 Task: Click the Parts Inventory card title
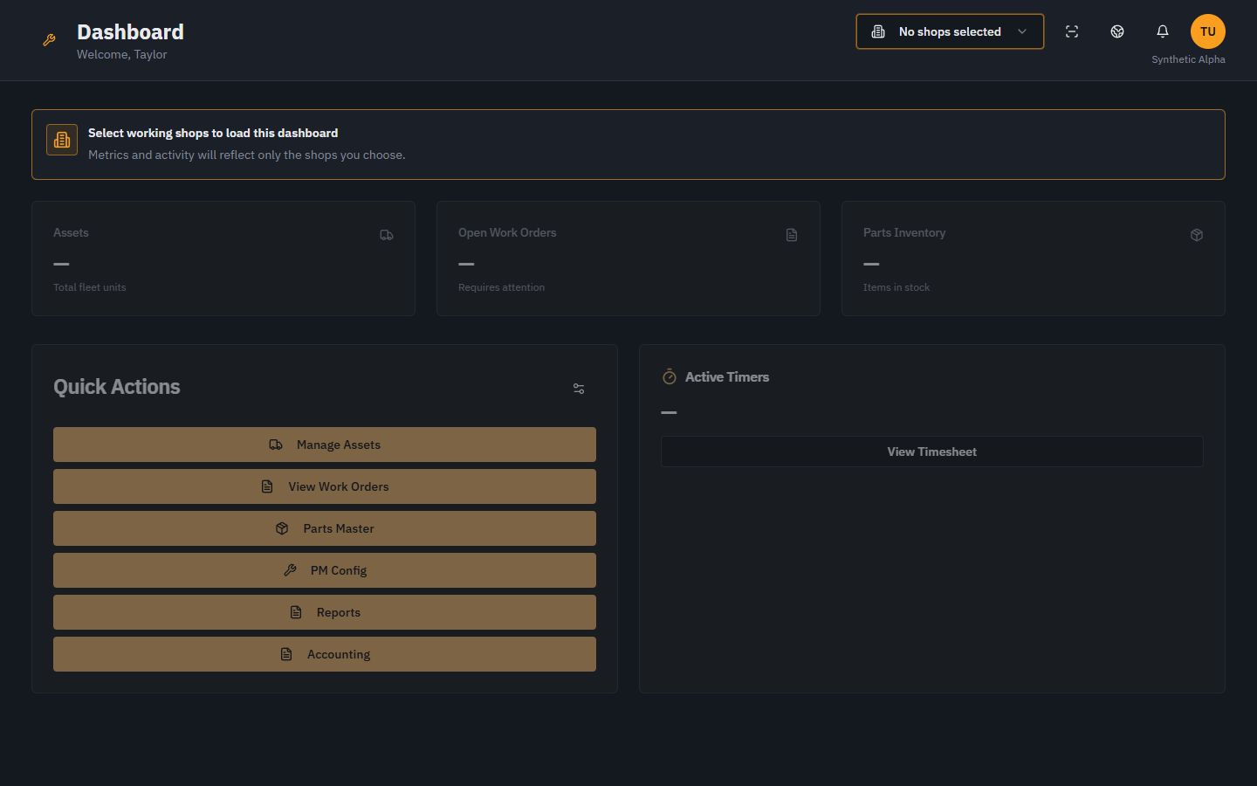(904, 232)
